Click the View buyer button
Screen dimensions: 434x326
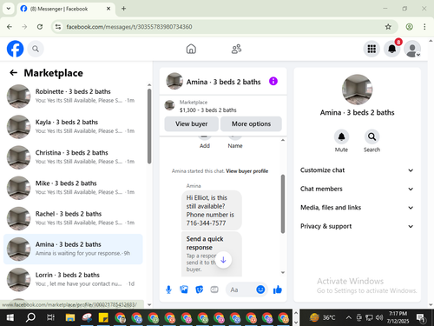tap(191, 123)
